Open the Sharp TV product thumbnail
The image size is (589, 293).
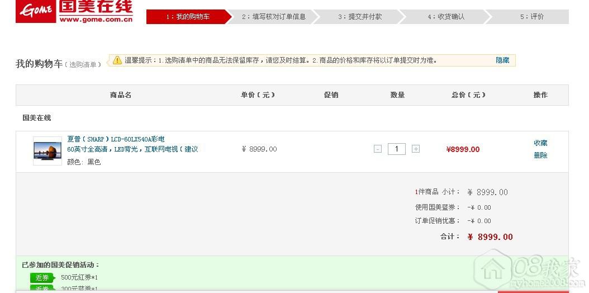(x=47, y=150)
